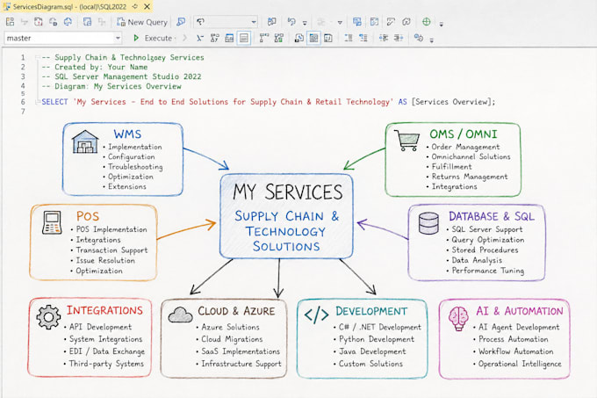597x398 pixels.
Task: Click 'Transaction Support' in the POS box
Action: [x=111, y=250]
